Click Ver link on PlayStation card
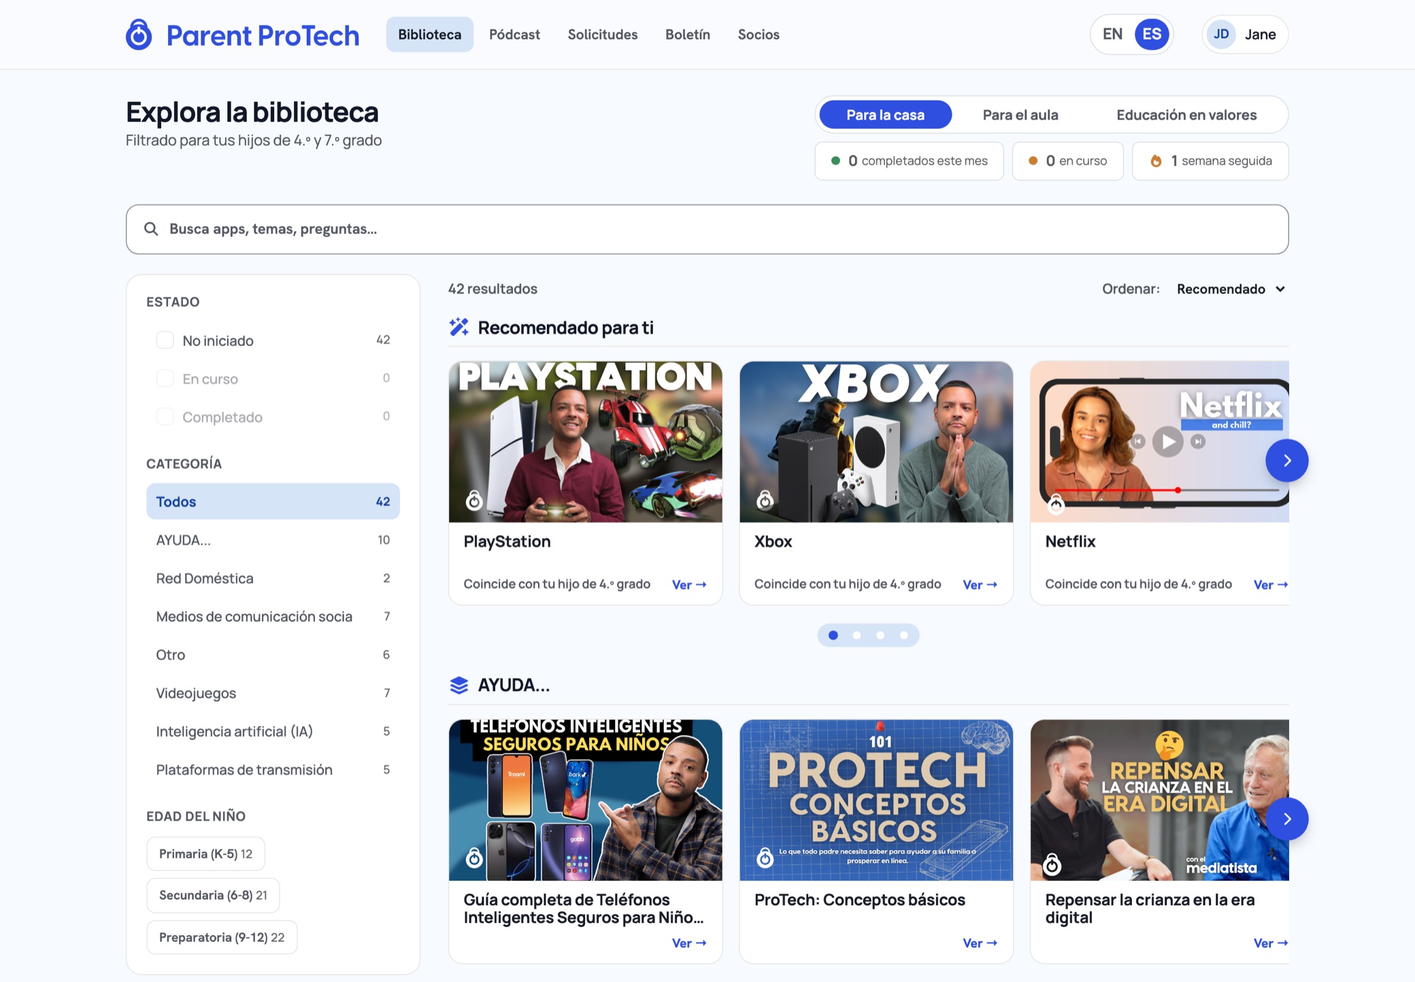1415x982 pixels. [689, 585]
